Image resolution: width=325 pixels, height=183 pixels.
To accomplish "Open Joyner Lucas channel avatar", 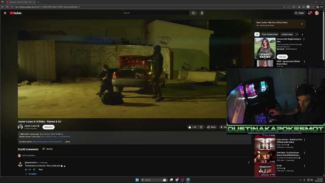I will point(20,127).
